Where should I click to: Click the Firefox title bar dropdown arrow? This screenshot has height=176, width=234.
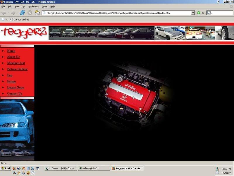(218, 2)
